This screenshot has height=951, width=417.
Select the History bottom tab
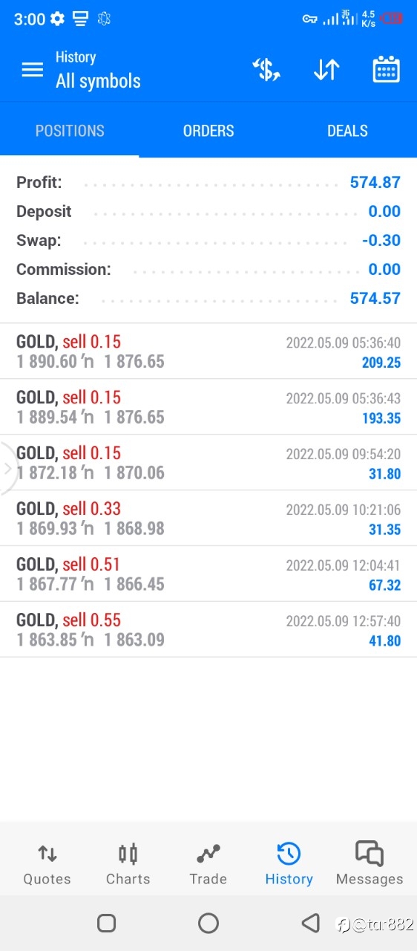(289, 864)
